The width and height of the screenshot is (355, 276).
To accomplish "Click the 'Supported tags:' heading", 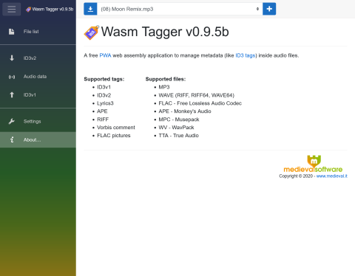I will coord(104,79).
